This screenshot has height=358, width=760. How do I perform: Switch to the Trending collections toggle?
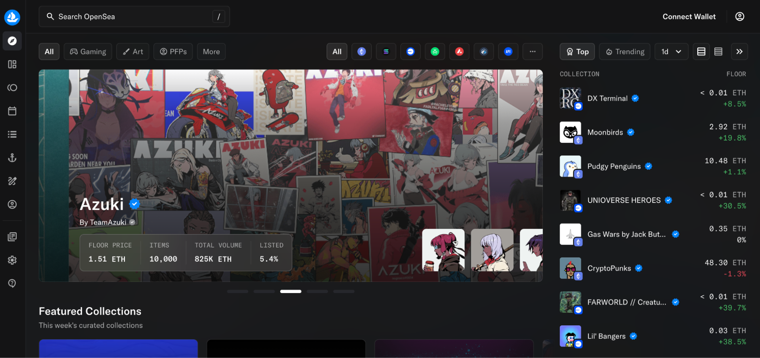click(625, 52)
